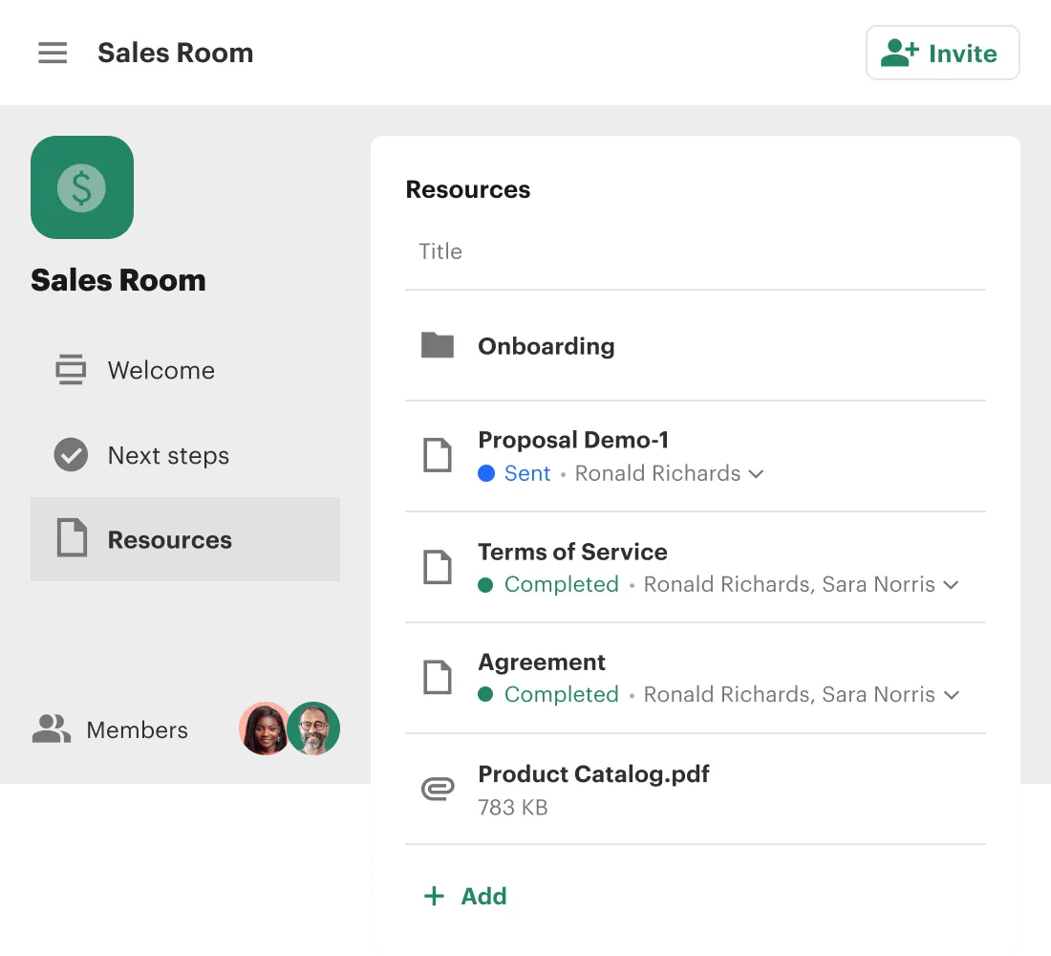Click the Product Catalog paperclip icon

click(438, 789)
